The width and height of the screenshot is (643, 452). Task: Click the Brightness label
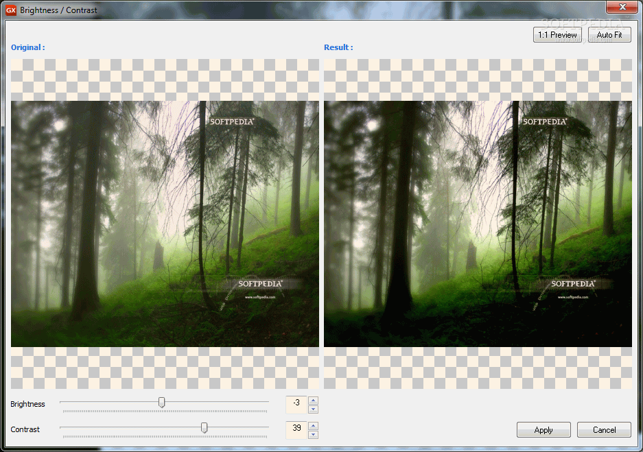click(27, 404)
